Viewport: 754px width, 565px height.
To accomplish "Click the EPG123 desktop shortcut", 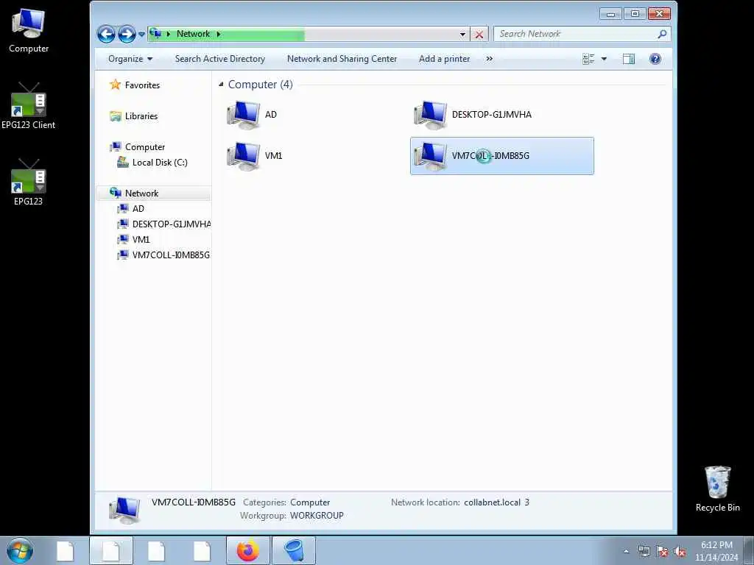I will click(29, 182).
